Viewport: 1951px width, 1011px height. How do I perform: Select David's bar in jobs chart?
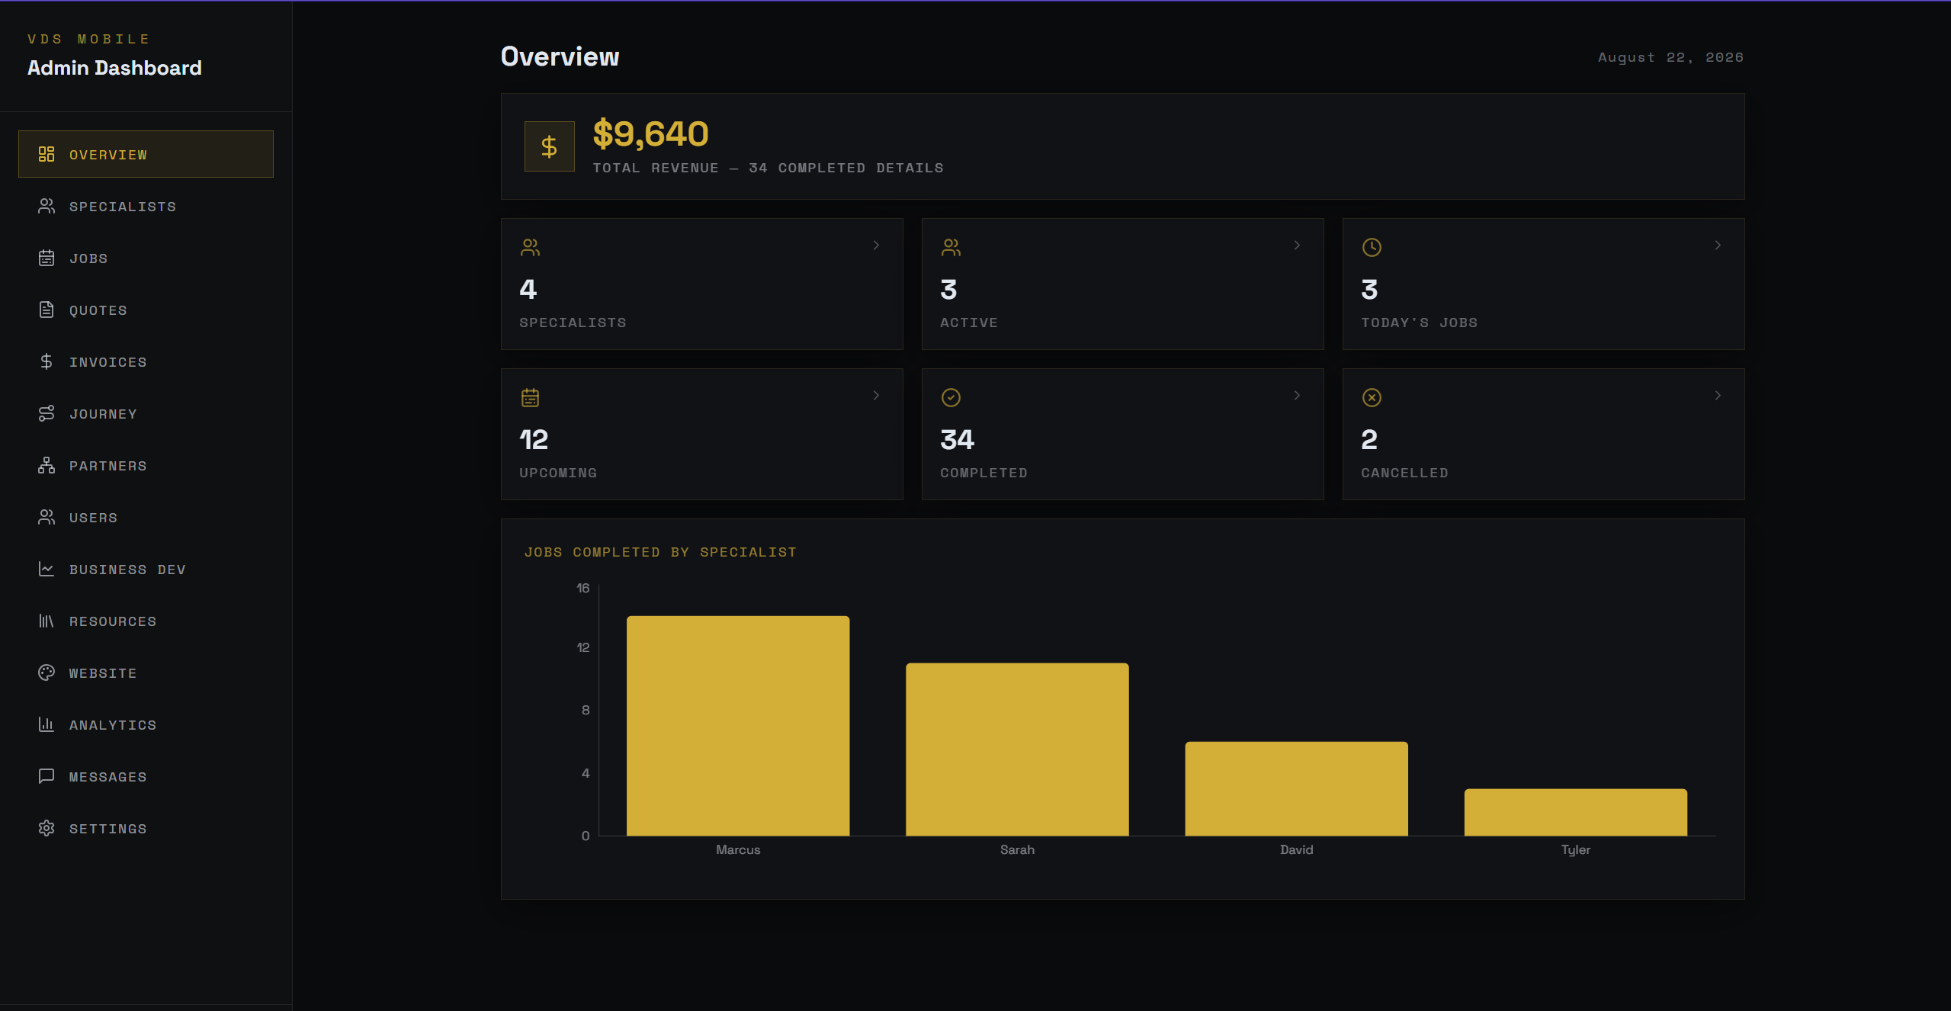[x=1296, y=788]
